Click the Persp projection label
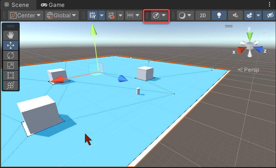Screen dimensions: 276x168 (249, 70)
